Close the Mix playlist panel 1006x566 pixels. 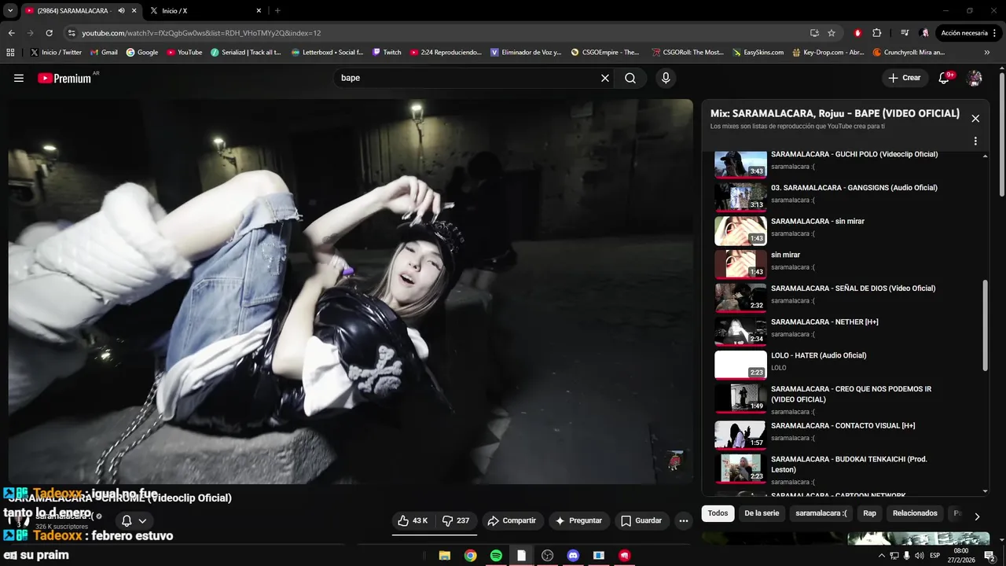(x=975, y=119)
